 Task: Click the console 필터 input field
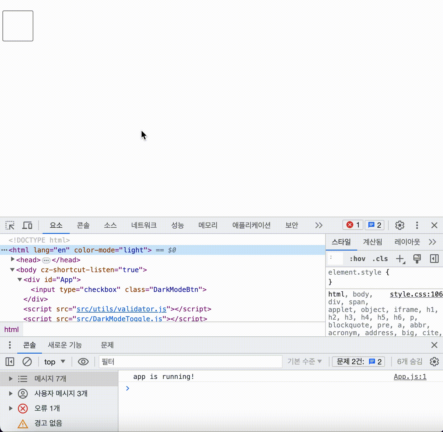pyautogui.click(x=191, y=362)
